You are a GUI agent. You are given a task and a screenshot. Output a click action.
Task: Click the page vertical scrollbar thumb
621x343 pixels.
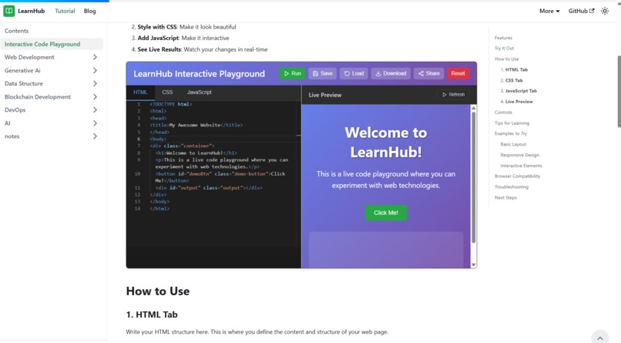(x=619, y=92)
